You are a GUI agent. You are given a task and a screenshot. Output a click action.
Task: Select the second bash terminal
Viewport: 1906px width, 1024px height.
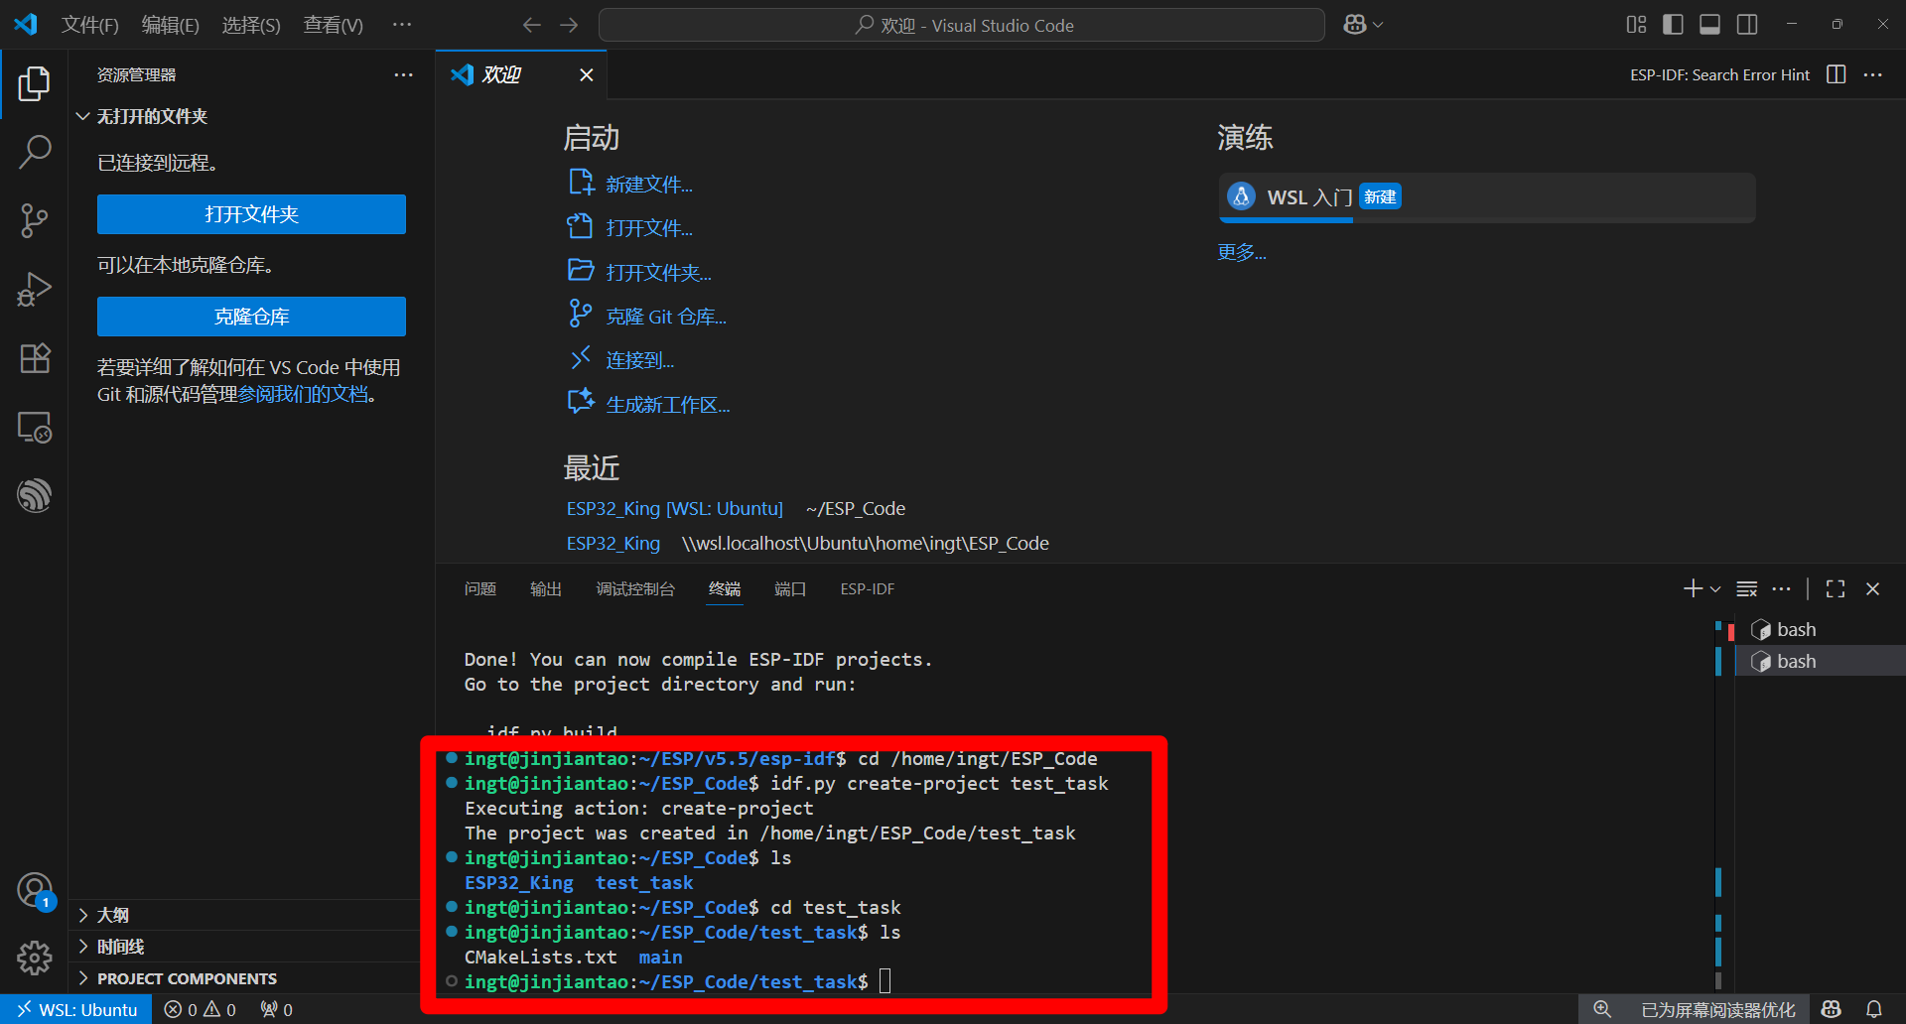[x=1821, y=661]
